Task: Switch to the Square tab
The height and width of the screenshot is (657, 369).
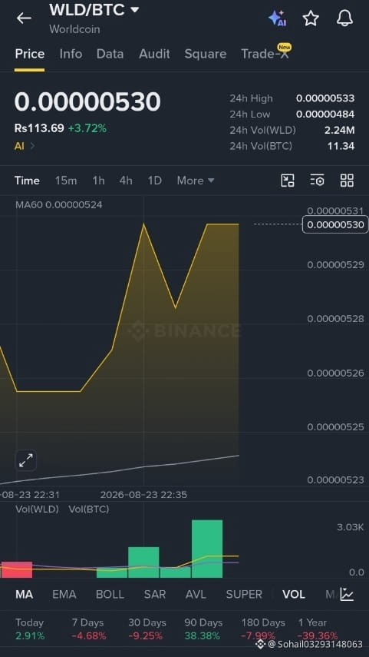Action: coord(206,54)
